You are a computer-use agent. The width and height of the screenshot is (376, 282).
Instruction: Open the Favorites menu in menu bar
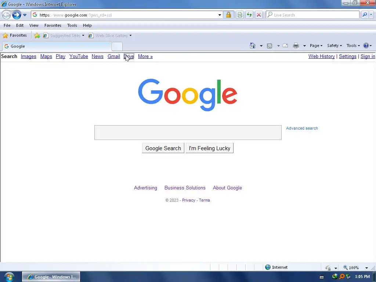(53, 25)
